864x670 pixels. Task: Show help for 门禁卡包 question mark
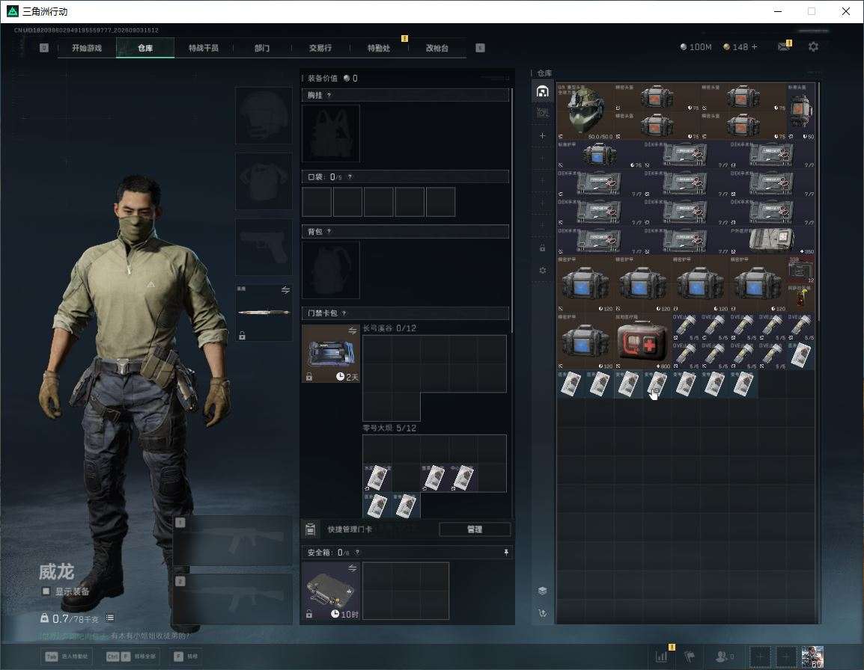click(344, 313)
